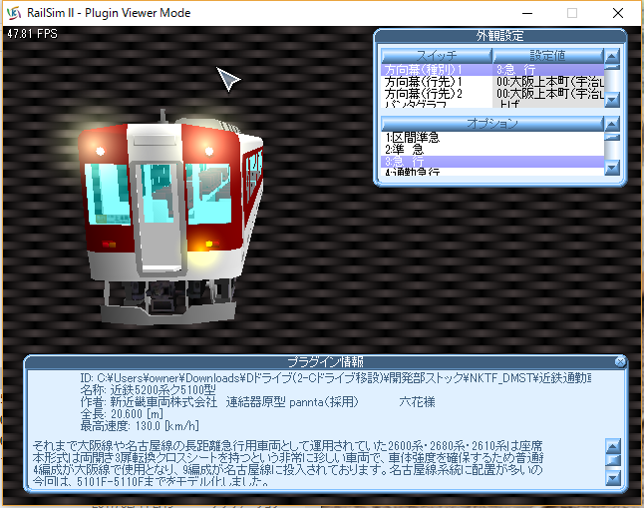Click 方向幕(行先)1 value 00:大阪上本町

[x=548, y=82]
